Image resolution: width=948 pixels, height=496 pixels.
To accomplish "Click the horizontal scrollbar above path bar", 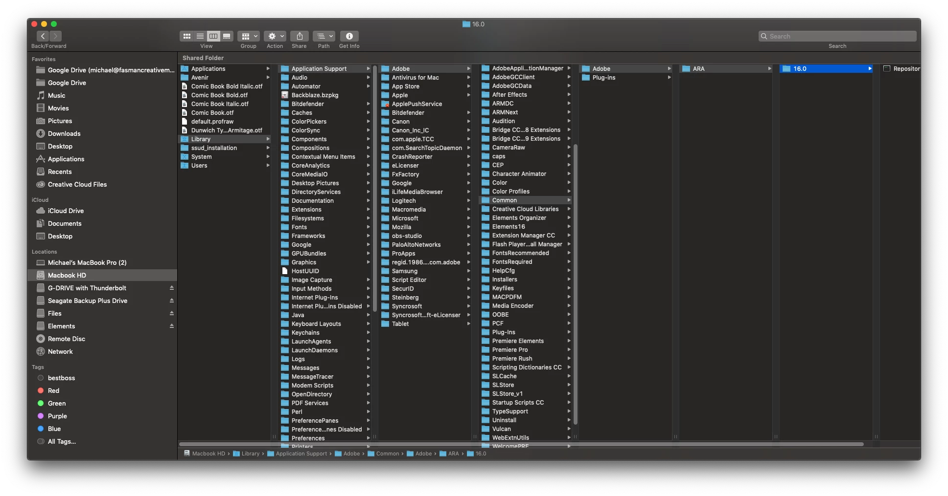I will point(521,444).
